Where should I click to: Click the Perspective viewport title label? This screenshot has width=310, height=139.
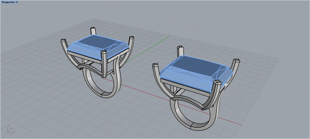8,2
